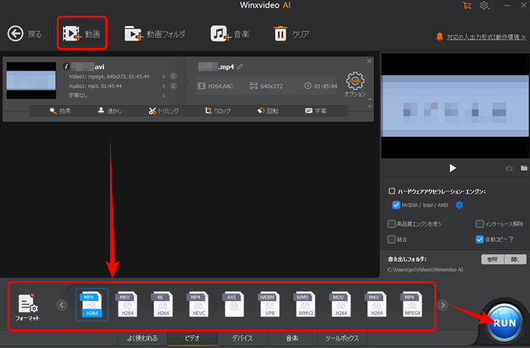Switch to デバイス tab
The image size is (530, 348).
click(x=242, y=338)
